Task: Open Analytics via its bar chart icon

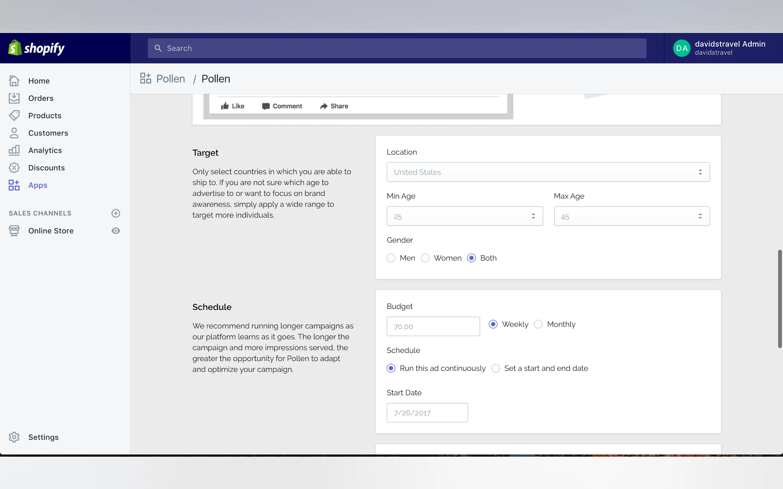Action: (x=14, y=150)
